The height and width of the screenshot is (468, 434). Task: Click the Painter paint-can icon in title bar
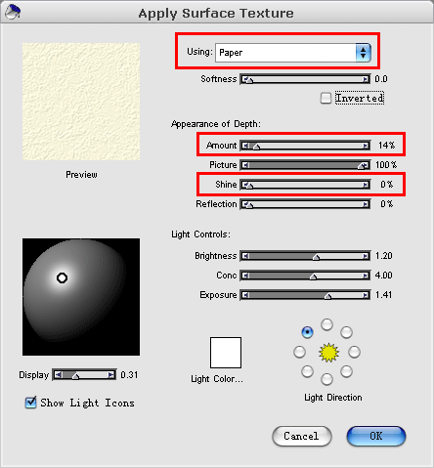point(13,12)
